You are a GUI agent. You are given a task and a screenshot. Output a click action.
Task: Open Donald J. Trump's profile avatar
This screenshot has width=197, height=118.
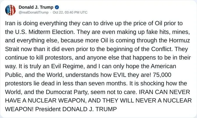point(10,10)
